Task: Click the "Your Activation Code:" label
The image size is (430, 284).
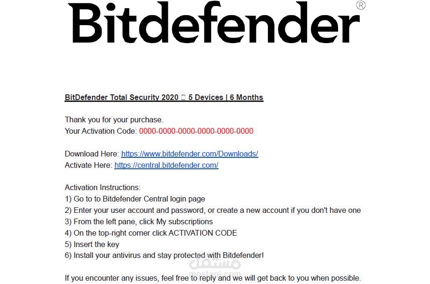Action: tap(101, 131)
